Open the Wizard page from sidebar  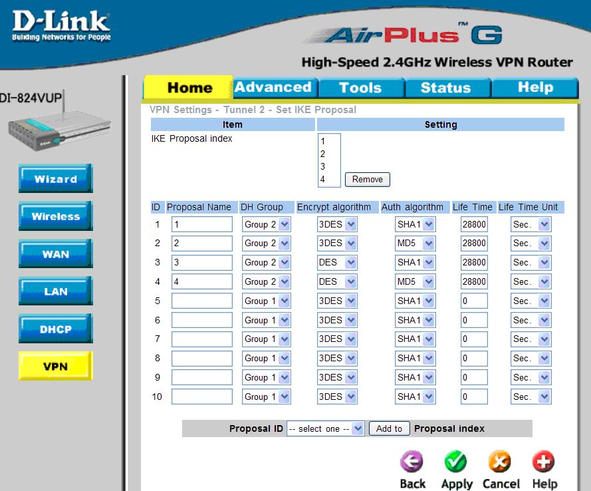tap(56, 178)
